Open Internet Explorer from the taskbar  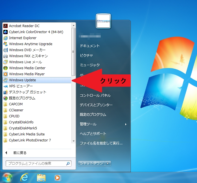click(x=24, y=178)
